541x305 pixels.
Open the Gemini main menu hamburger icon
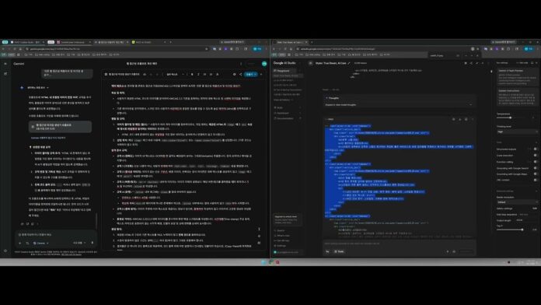pos(5,64)
